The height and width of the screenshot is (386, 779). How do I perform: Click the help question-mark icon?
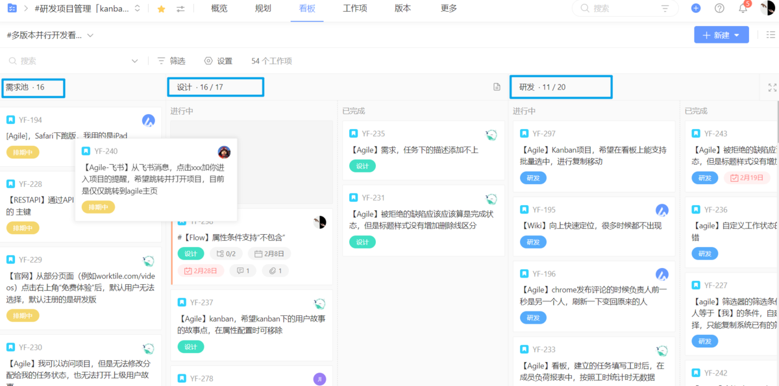[718, 8]
